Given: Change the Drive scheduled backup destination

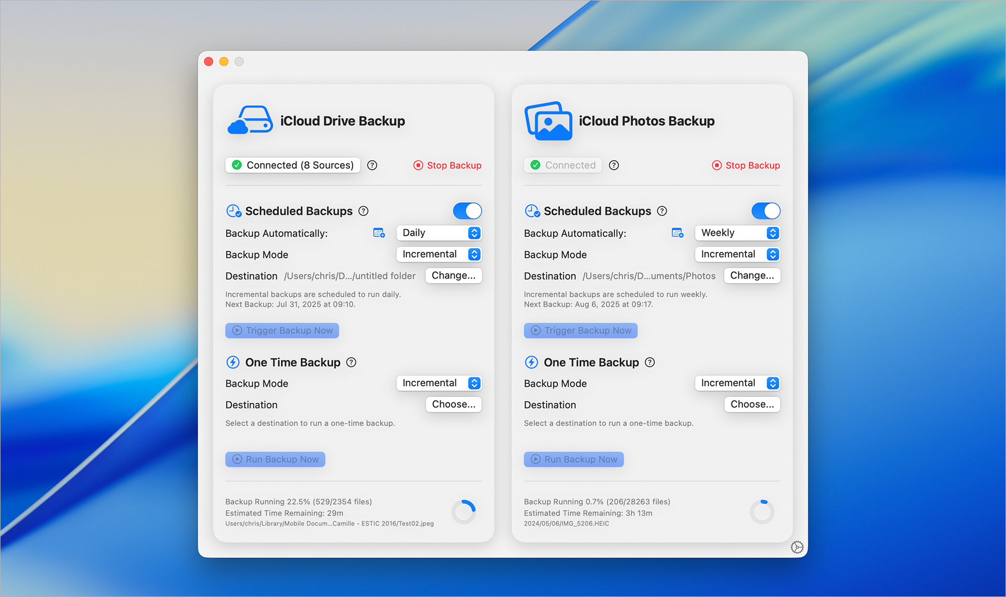Looking at the screenshot, I should coord(454,275).
